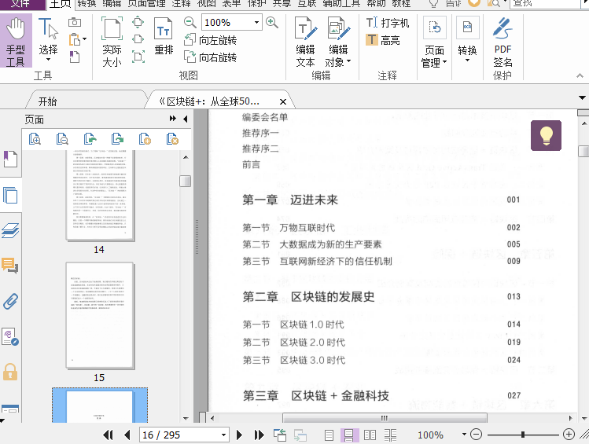Open the 文件 File menu
Viewport: 589px width, 444px height.
(x=22, y=4)
